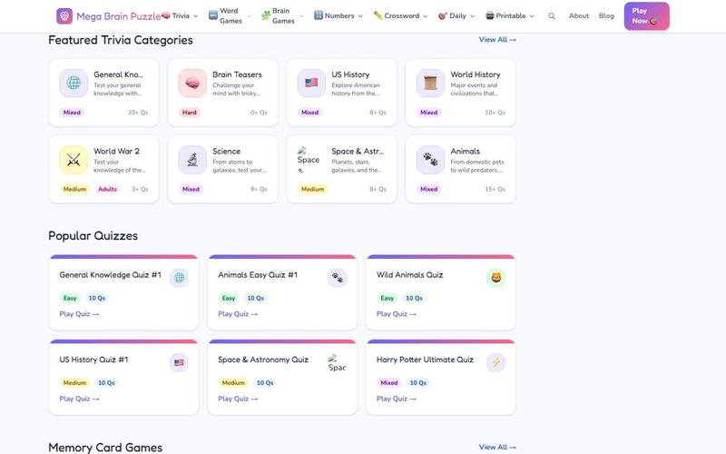726x454 pixels.
Task: Play US History Quiz #1 link
Action: (x=79, y=399)
